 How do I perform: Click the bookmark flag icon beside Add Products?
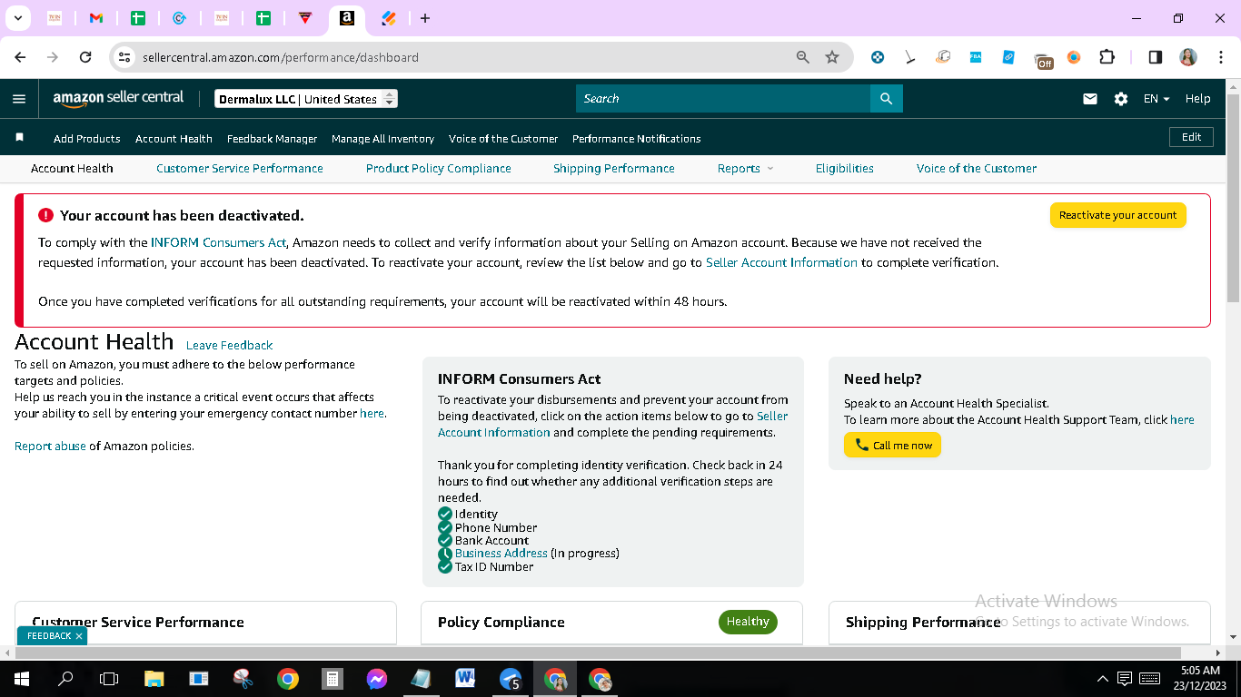tap(19, 138)
